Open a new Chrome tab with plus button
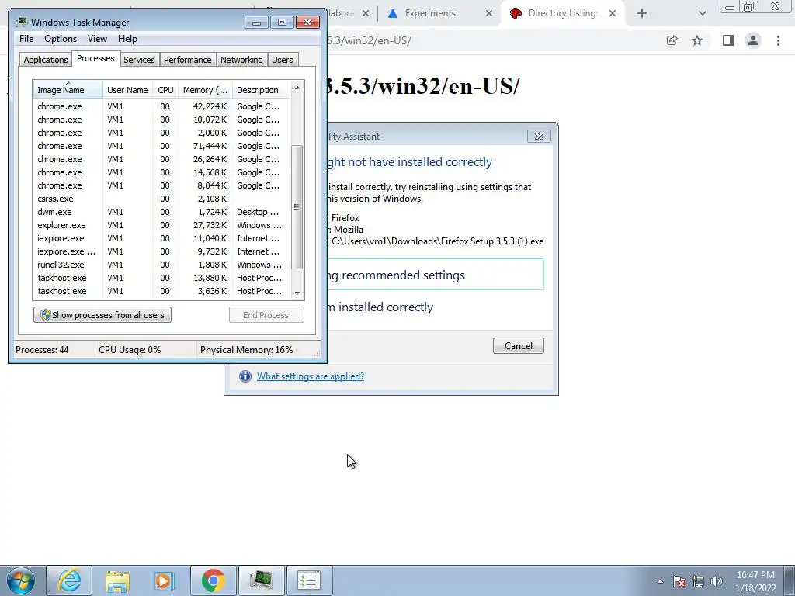The width and height of the screenshot is (795, 596). (642, 13)
